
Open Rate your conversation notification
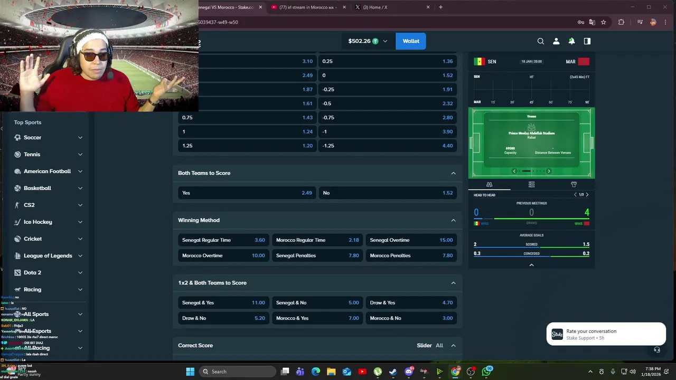(606, 334)
